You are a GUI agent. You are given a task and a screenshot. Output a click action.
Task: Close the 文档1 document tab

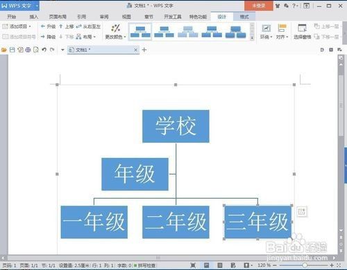135,50
